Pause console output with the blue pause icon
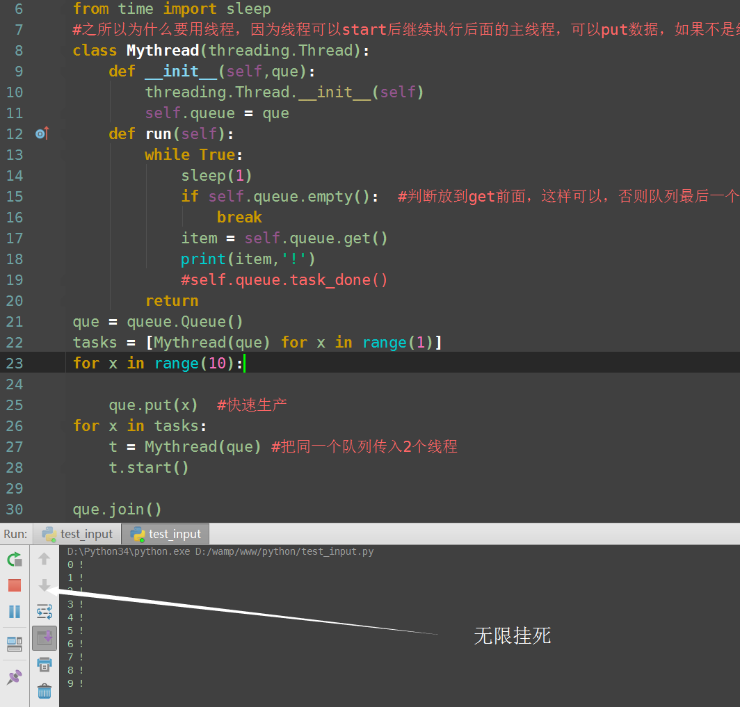 tap(15, 612)
